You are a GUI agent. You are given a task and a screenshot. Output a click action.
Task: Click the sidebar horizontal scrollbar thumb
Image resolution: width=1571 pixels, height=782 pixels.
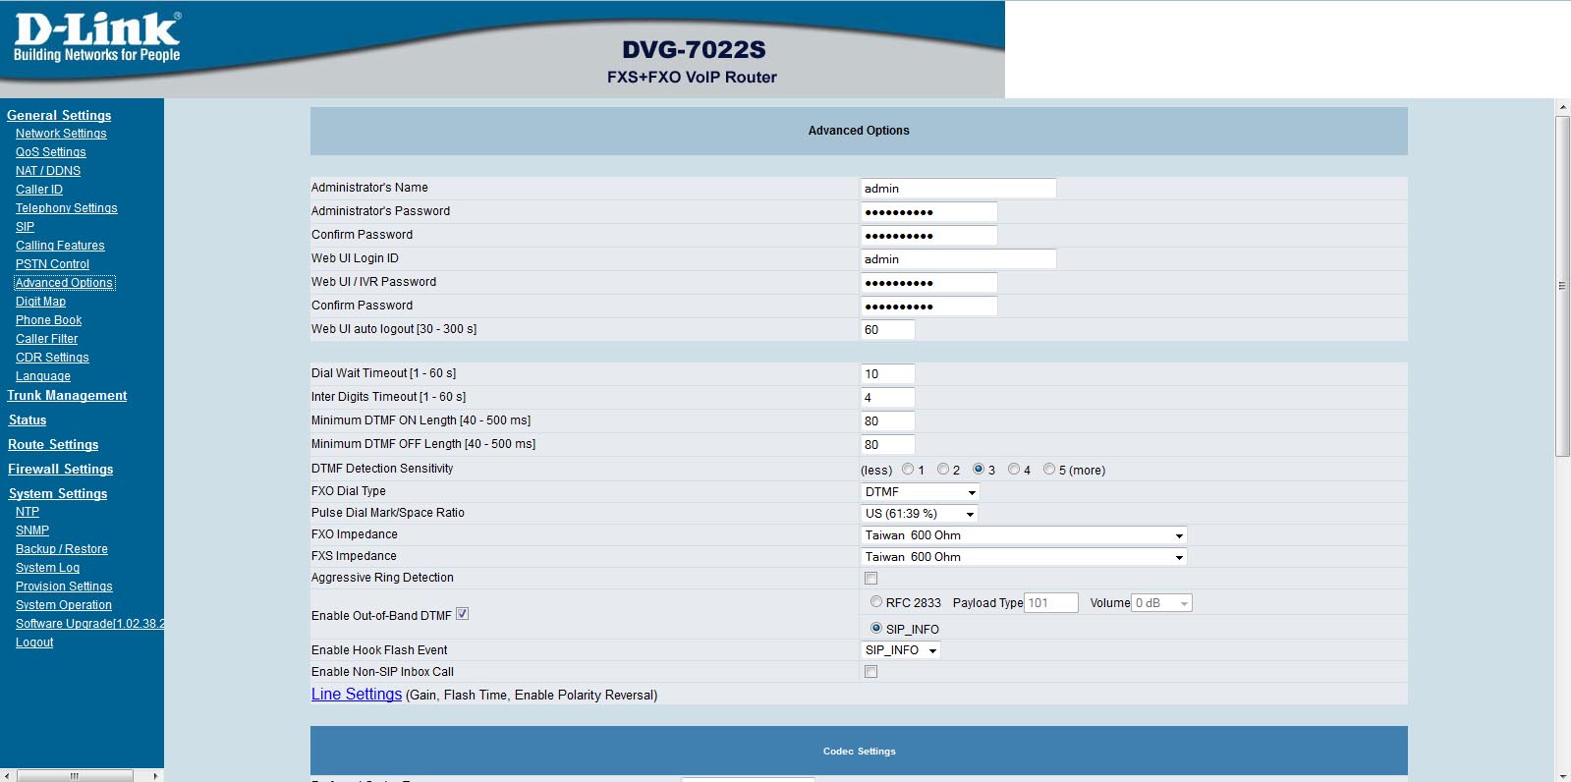coord(75,775)
